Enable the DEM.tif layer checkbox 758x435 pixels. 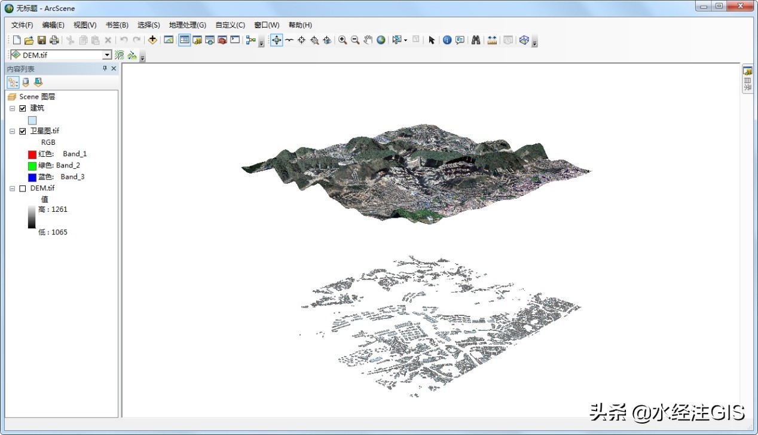point(23,188)
